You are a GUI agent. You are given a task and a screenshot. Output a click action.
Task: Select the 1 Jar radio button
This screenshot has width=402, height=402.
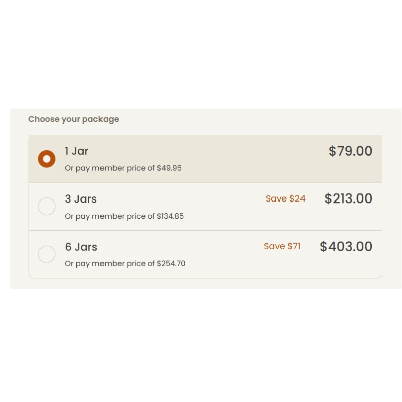point(47,159)
